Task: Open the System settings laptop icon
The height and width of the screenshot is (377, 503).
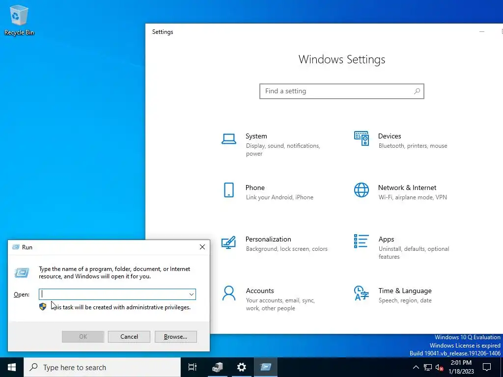Action: [229, 139]
